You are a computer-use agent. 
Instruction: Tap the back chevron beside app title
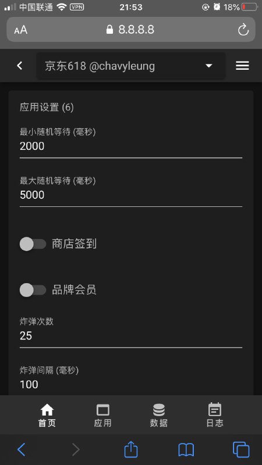(x=20, y=66)
